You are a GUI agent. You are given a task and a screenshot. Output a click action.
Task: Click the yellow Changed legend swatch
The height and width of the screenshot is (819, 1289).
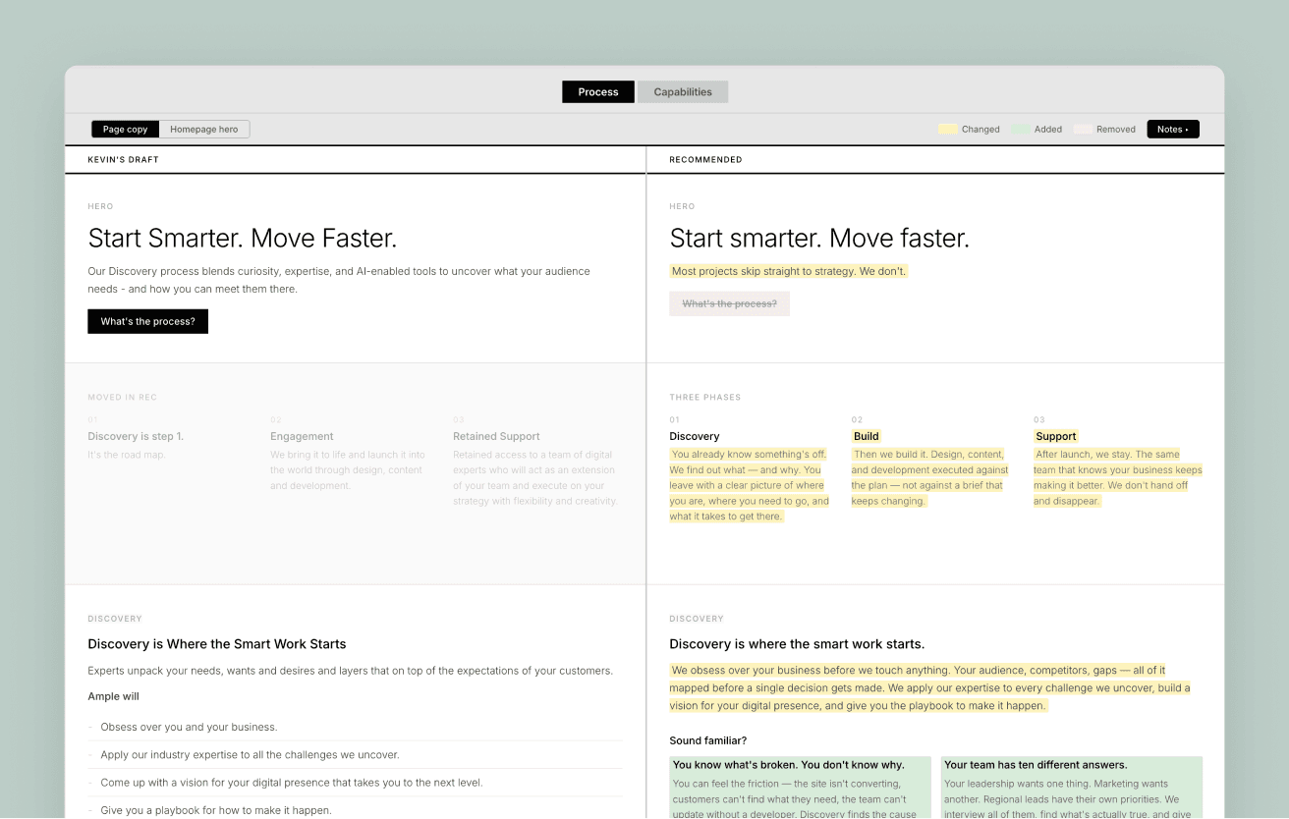point(948,130)
